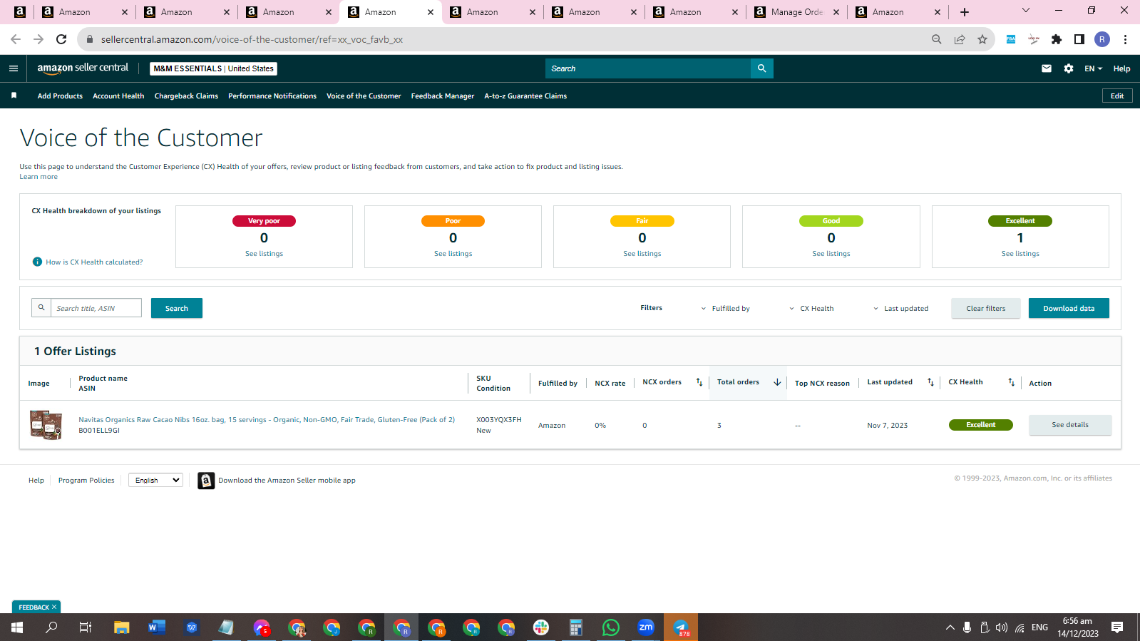Open Telegram from the taskbar
This screenshot has height=641, width=1140.
tap(681, 627)
